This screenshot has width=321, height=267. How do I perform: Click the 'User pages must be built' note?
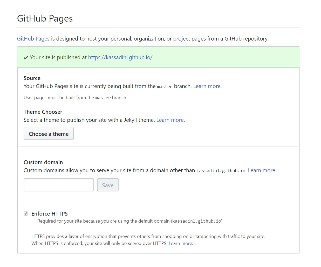[x=75, y=98]
